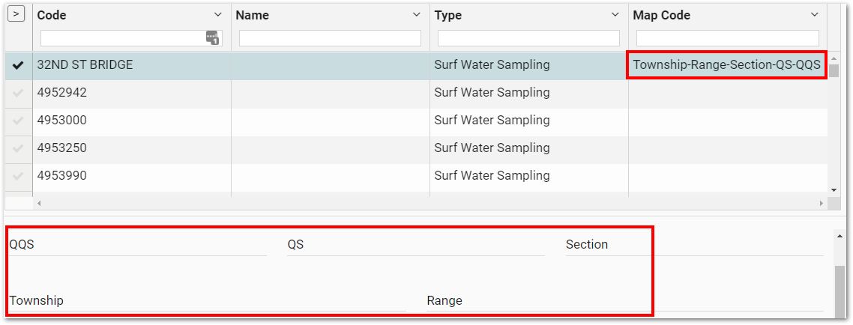Select the row checkmark for 4952942
This screenshot has height=325, width=853.
tap(19, 93)
